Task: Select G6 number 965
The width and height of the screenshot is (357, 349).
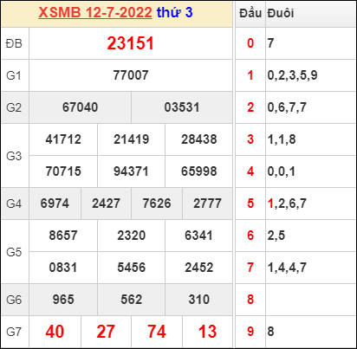Action: coord(63,300)
